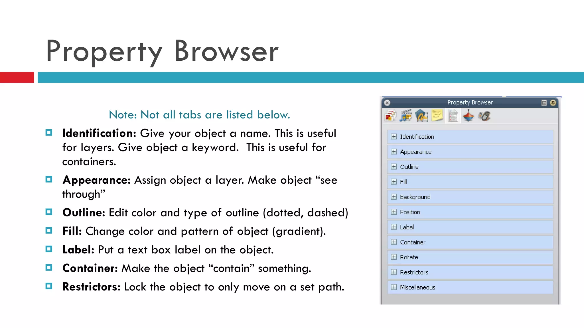Click the bold 'Fill:' bullet text
This screenshot has width=584, height=328.
click(72, 231)
